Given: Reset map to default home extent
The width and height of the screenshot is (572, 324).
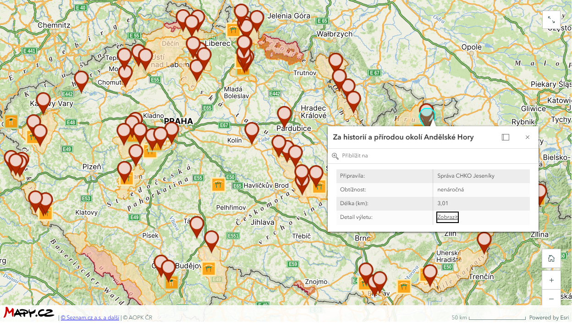Looking at the screenshot, I should tap(551, 258).
